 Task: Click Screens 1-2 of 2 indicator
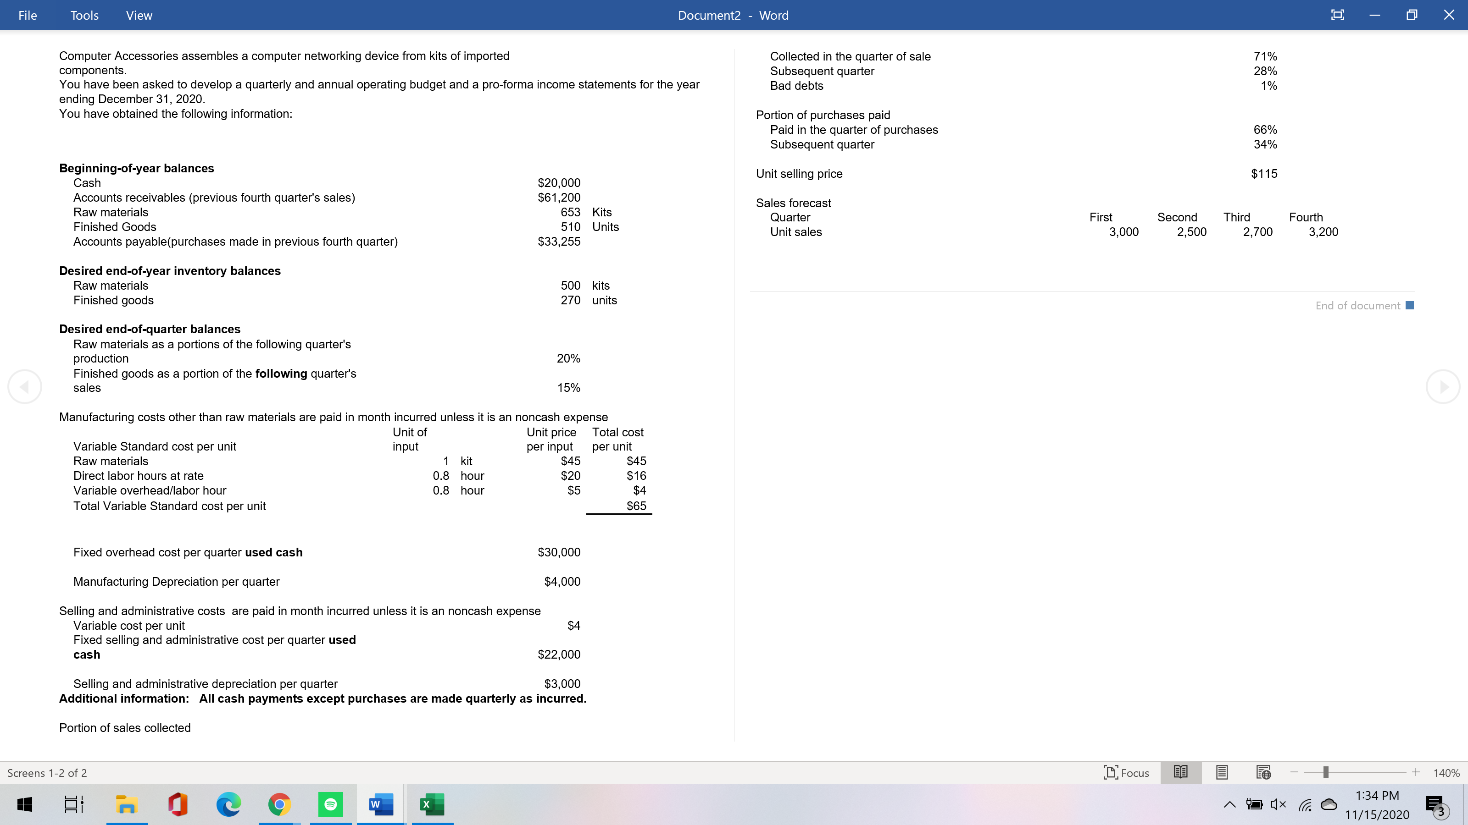click(47, 773)
